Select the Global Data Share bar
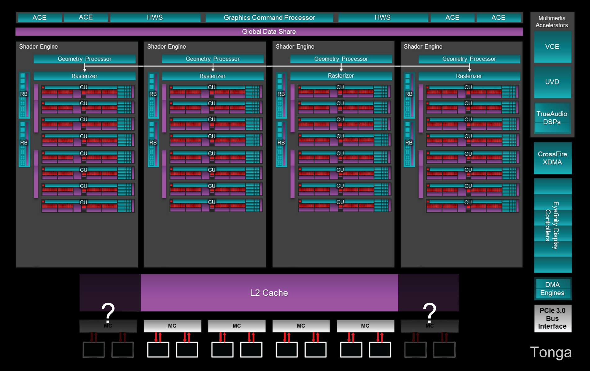590x371 pixels. coord(269,32)
